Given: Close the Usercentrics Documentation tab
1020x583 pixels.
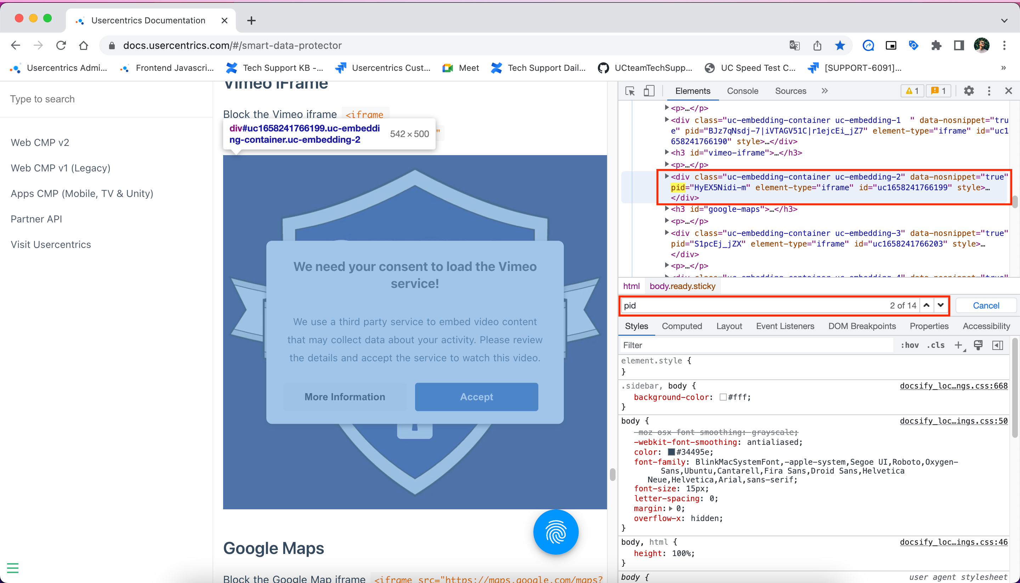Looking at the screenshot, I should tap(225, 21).
